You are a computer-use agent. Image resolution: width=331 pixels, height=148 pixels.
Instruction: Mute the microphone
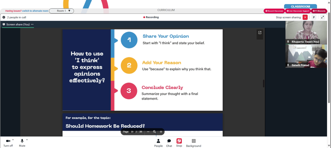click(x=22, y=143)
